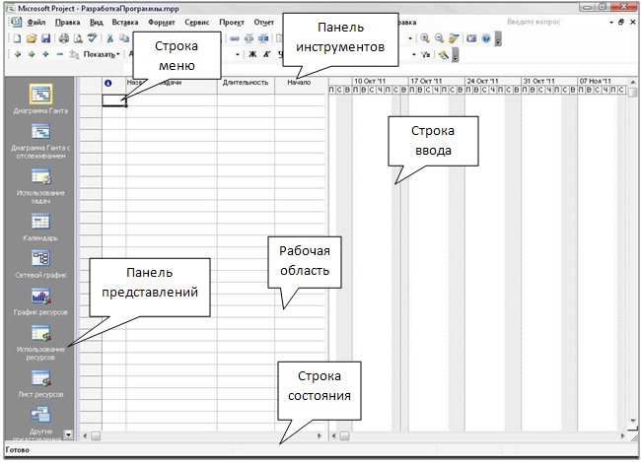Click the Hide Assignments icon
Screen dimensions: 641x463
(x=74, y=54)
